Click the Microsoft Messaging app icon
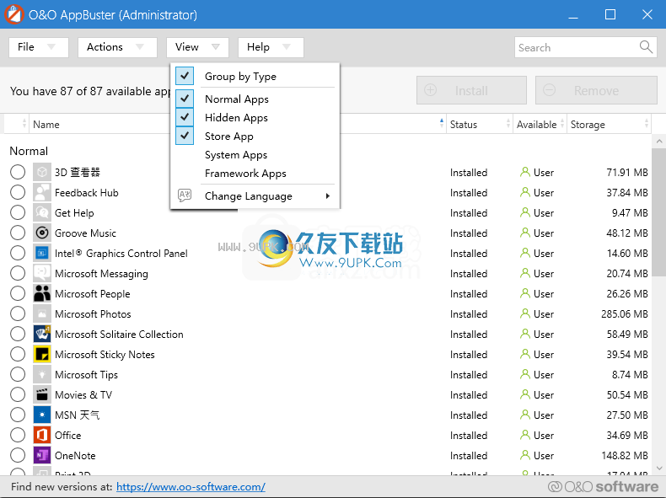The height and width of the screenshot is (498, 666). [42, 273]
